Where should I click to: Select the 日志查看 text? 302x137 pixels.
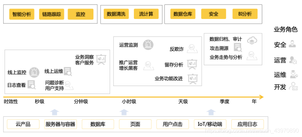[x=17, y=85]
